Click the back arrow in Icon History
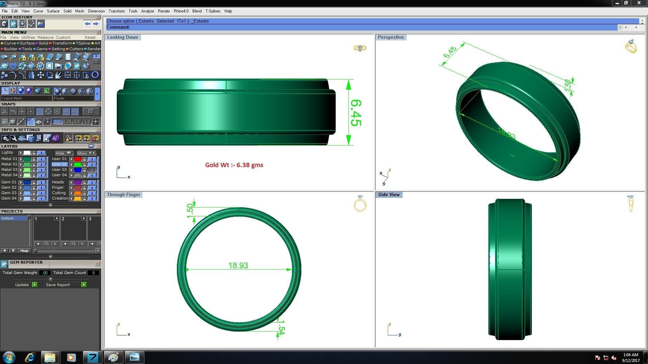 click(87, 24)
